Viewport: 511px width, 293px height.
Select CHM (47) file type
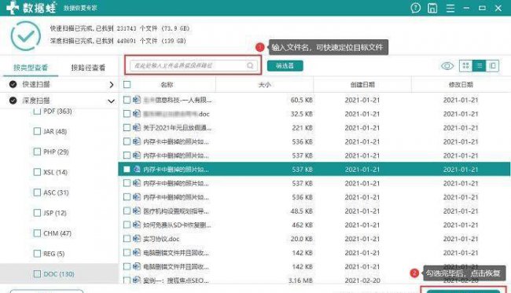tap(57, 233)
